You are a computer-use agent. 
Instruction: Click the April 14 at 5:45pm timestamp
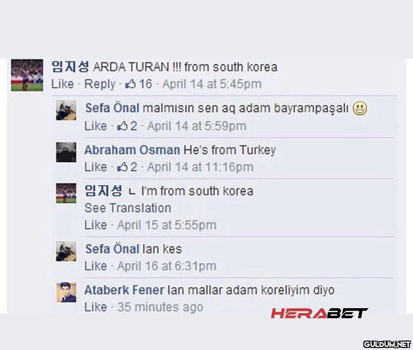[x=212, y=84]
